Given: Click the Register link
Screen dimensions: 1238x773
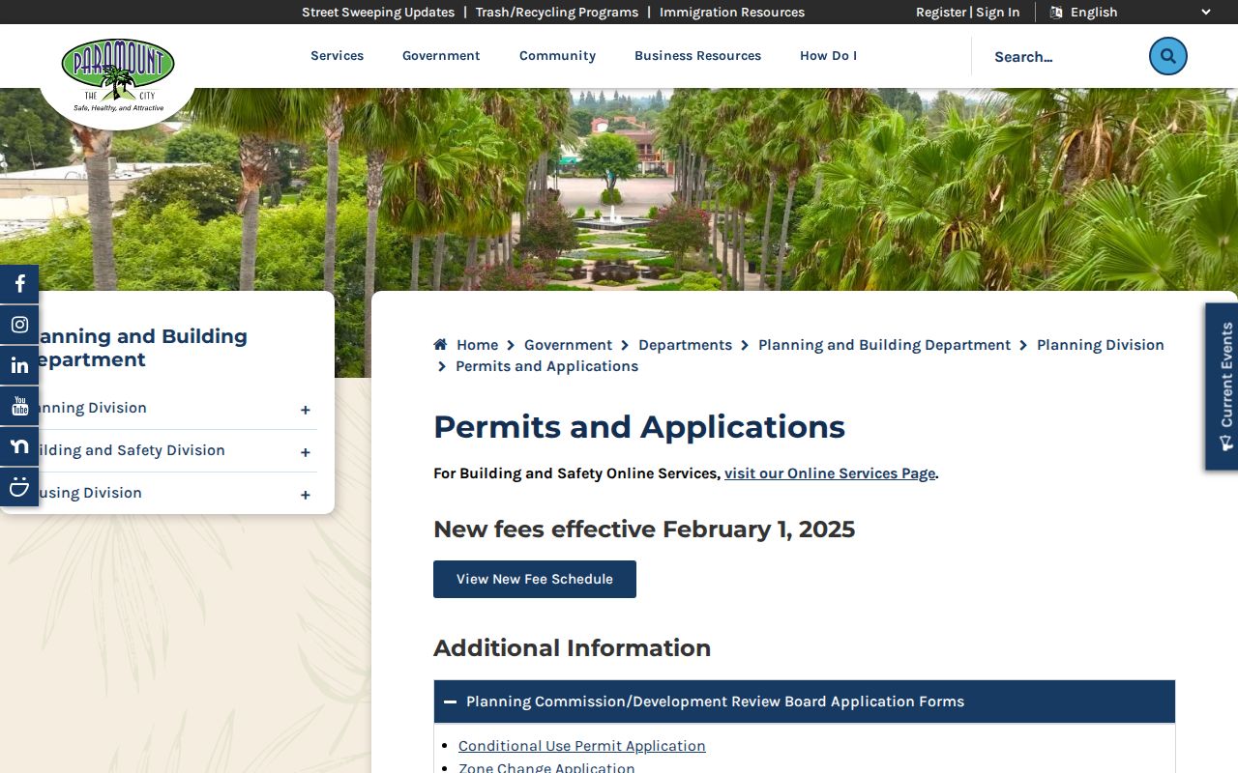Looking at the screenshot, I should 941,13.
